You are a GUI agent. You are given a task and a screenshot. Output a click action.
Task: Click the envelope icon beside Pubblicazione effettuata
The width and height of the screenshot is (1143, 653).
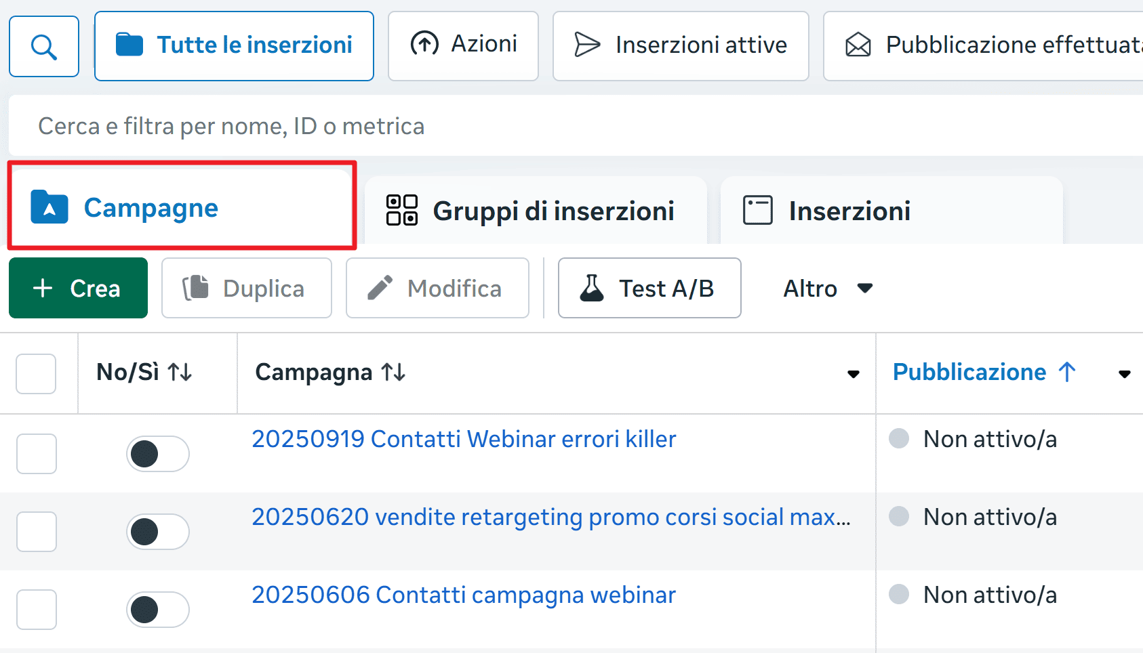coord(857,45)
